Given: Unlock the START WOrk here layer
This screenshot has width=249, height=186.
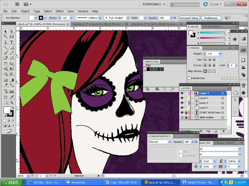Looking at the screenshot, I should coord(186,113).
